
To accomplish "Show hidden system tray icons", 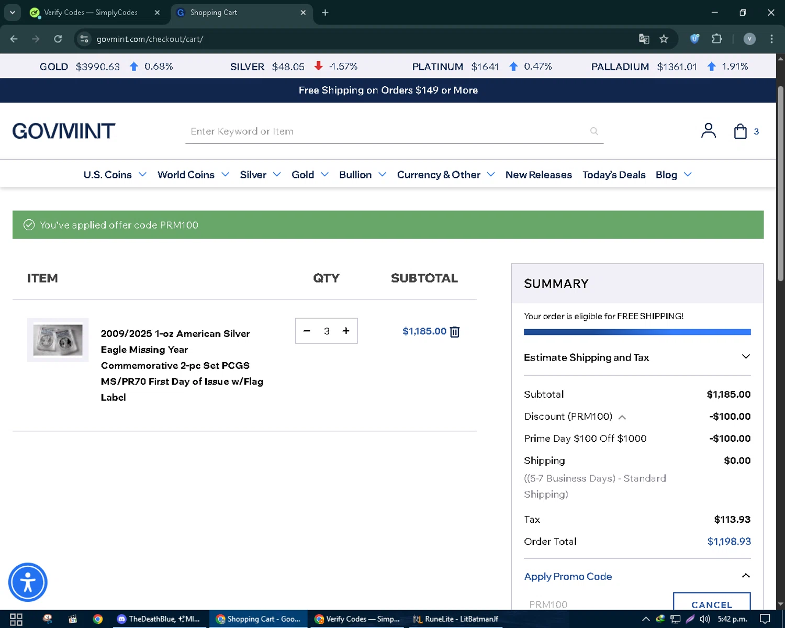I will click(646, 619).
